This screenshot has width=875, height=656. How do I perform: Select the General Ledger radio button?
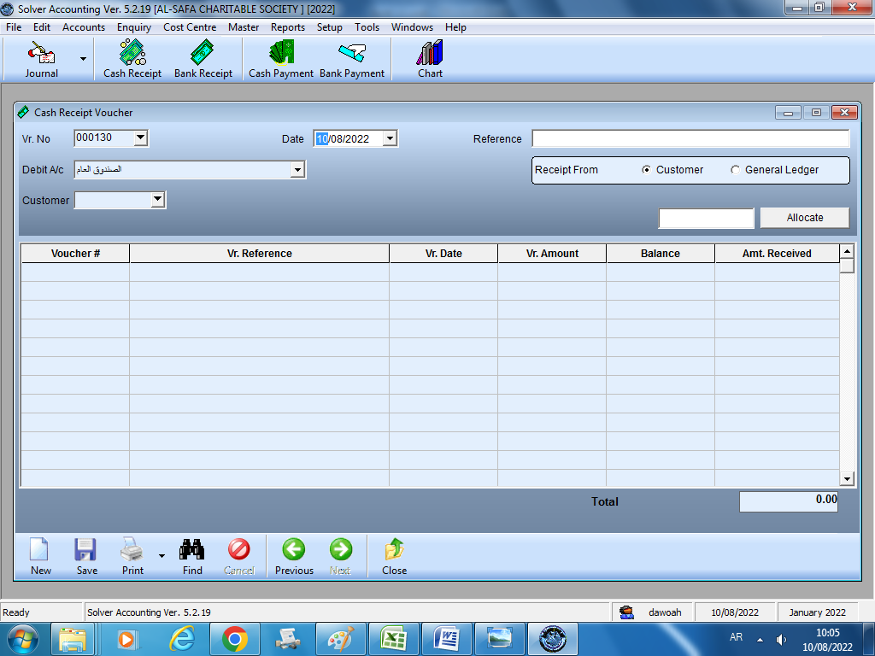(x=736, y=170)
